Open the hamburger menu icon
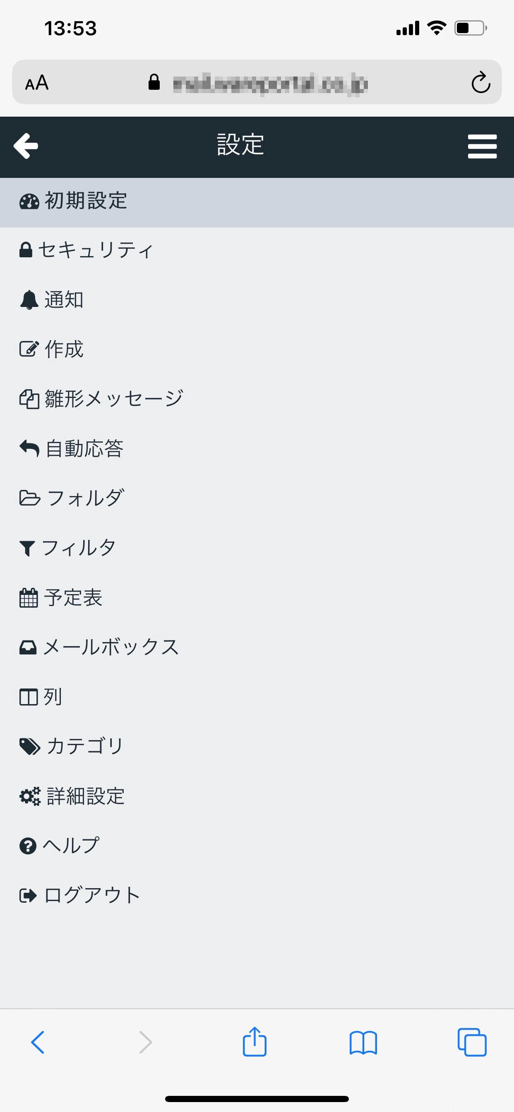 [x=482, y=146]
